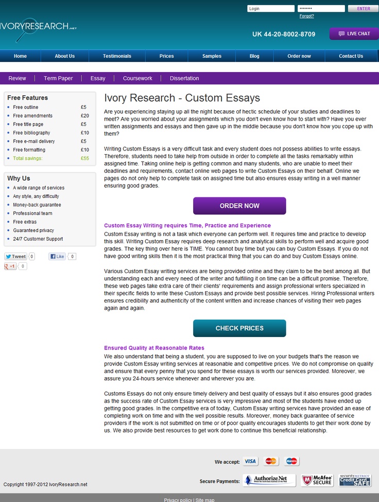Click the 'Ivory Research - Custom Essays' heading
Image resolution: width=379 pixels, height=502 pixels.
click(x=182, y=98)
